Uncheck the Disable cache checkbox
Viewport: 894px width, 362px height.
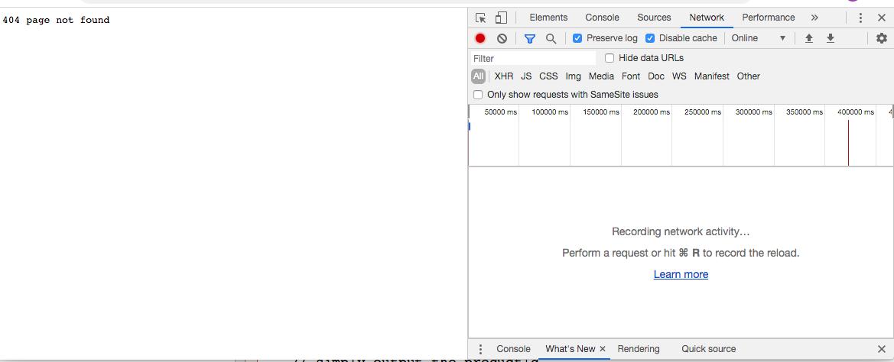coord(650,38)
